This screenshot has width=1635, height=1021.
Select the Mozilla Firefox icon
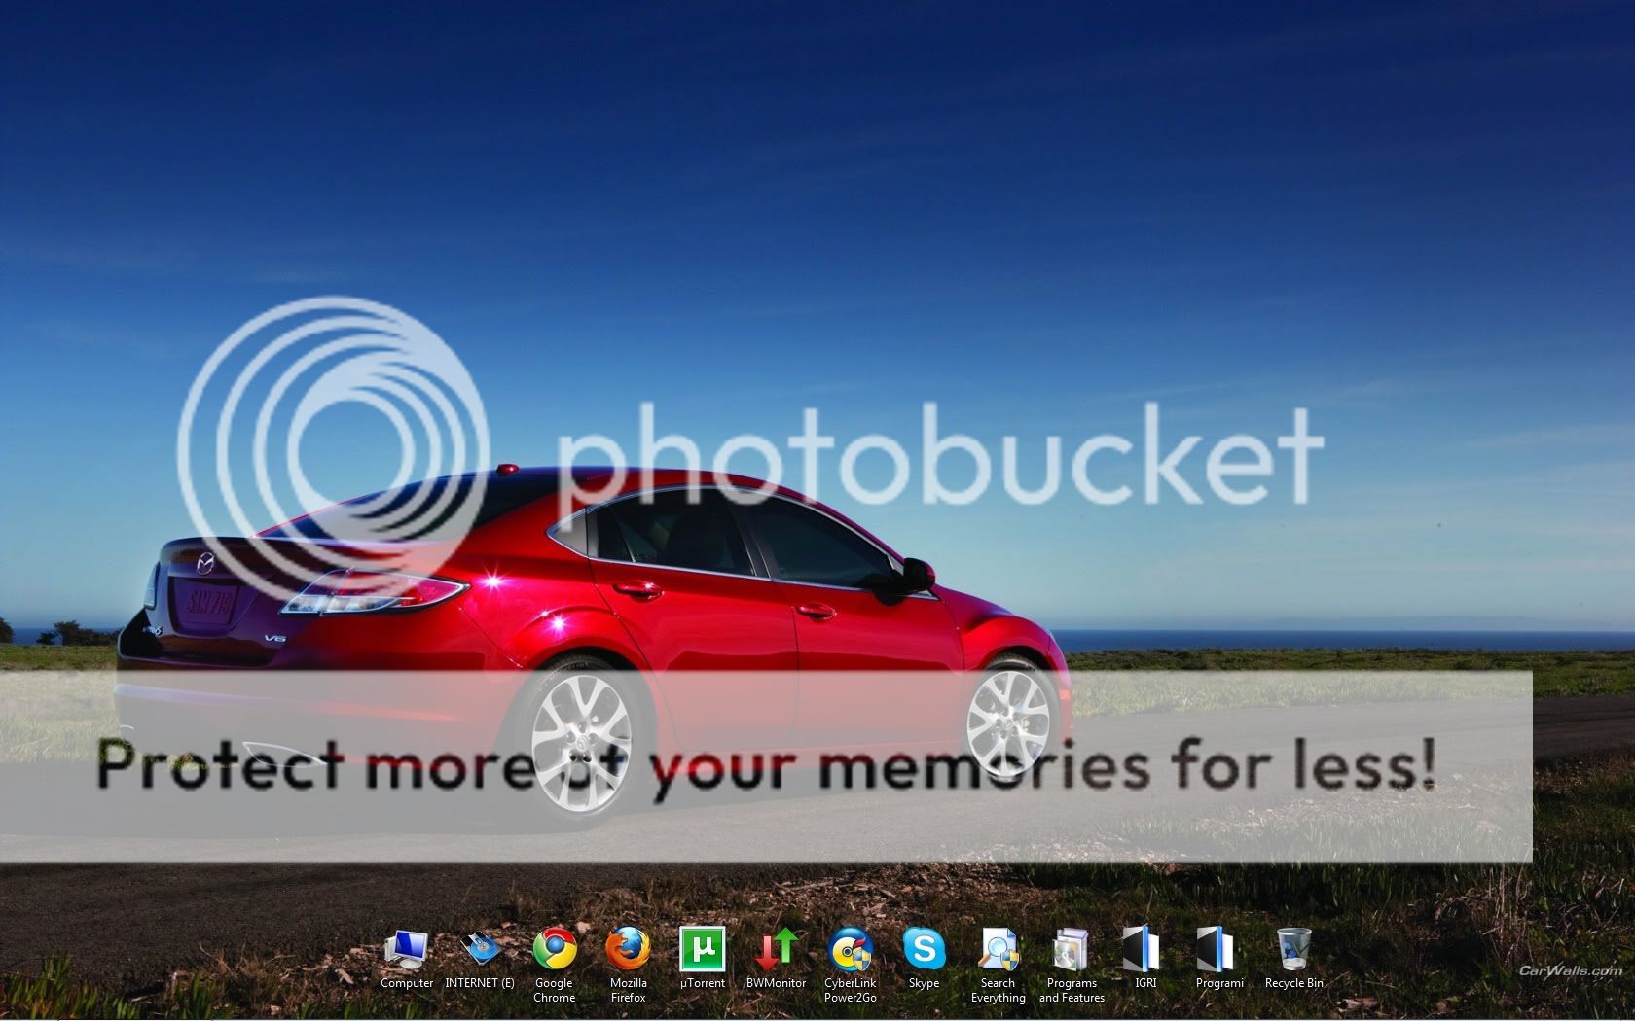(x=628, y=950)
